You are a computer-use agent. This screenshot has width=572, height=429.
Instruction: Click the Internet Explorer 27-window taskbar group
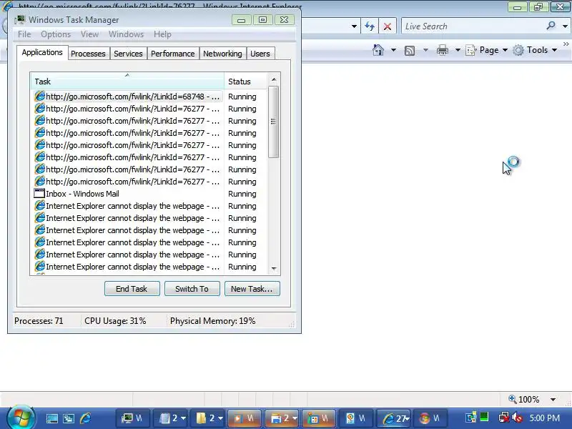coord(393,418)
